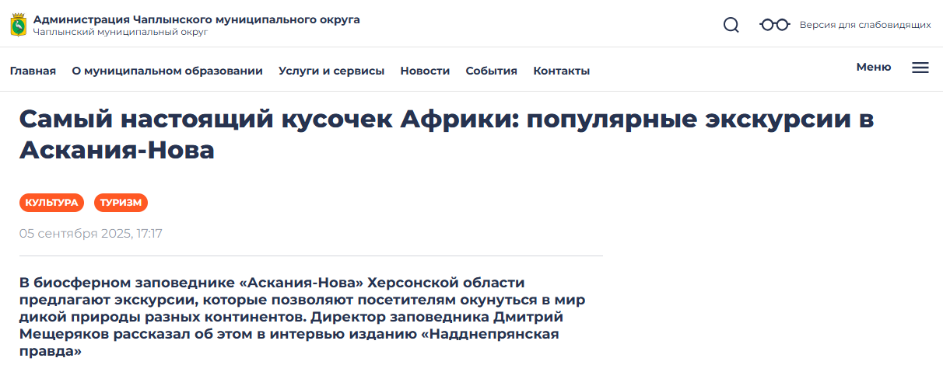Expand the 'Меню' label
This screenshot has width=943, height=372.
click(873, 67)
